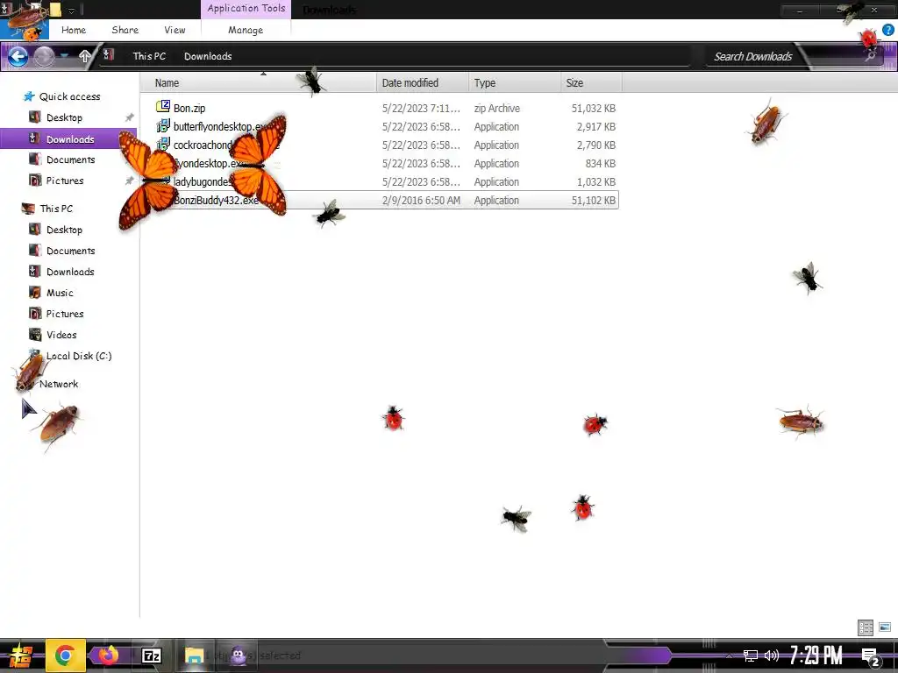898x673 pixels.
Task: Click the Downloads icon under This PC
Action: pyautogui.click(x=35, y=272)
